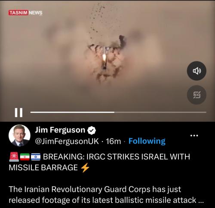Open the @JimFergusonUK handle

(x=67, y=141)
